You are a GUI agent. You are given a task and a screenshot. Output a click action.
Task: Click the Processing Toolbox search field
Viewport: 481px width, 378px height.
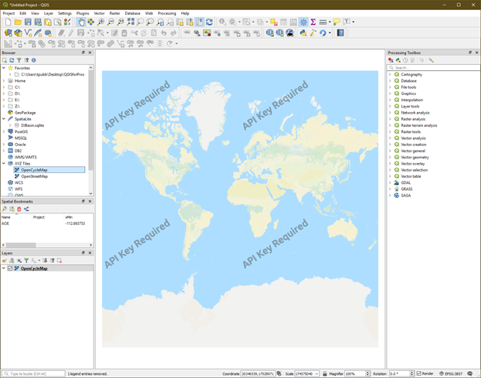[433, 67]
